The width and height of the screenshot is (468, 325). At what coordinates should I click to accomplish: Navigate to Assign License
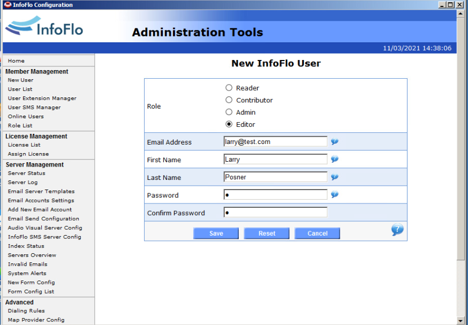pos(28,154)
